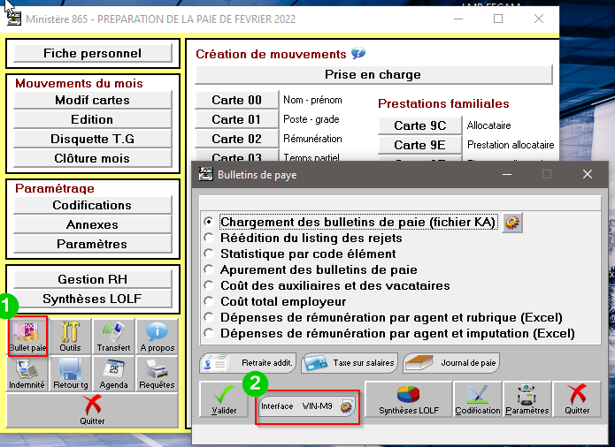615x447 pixels.
Task: Open the Transfert icon button
Action: pos(113,337)
